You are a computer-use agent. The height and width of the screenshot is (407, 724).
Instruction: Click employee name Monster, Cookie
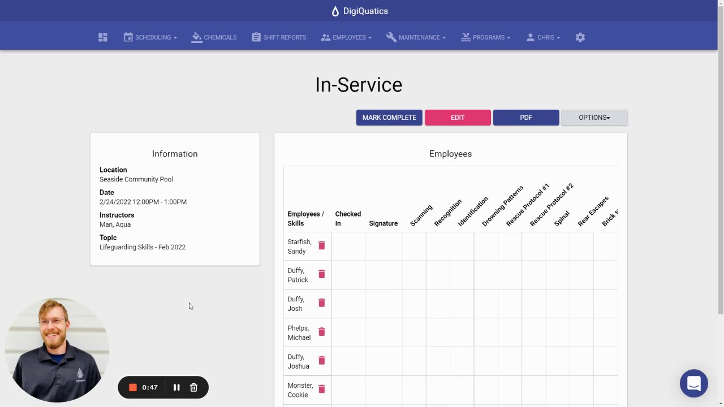coord(300,390)
